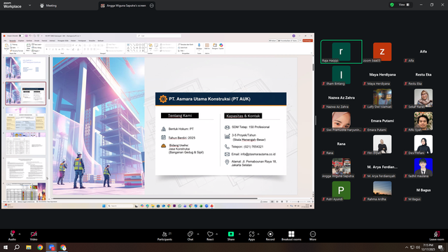Select Putri Ayundi's participant tile
The height and width of the screenshot is (252, 448).
click(342, 190)
